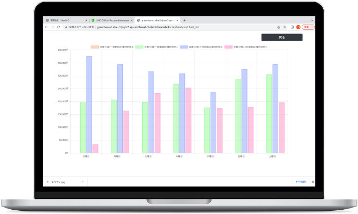Click the share icon in address bar
The width and height of the screenshot is (358, 214).
278,27
